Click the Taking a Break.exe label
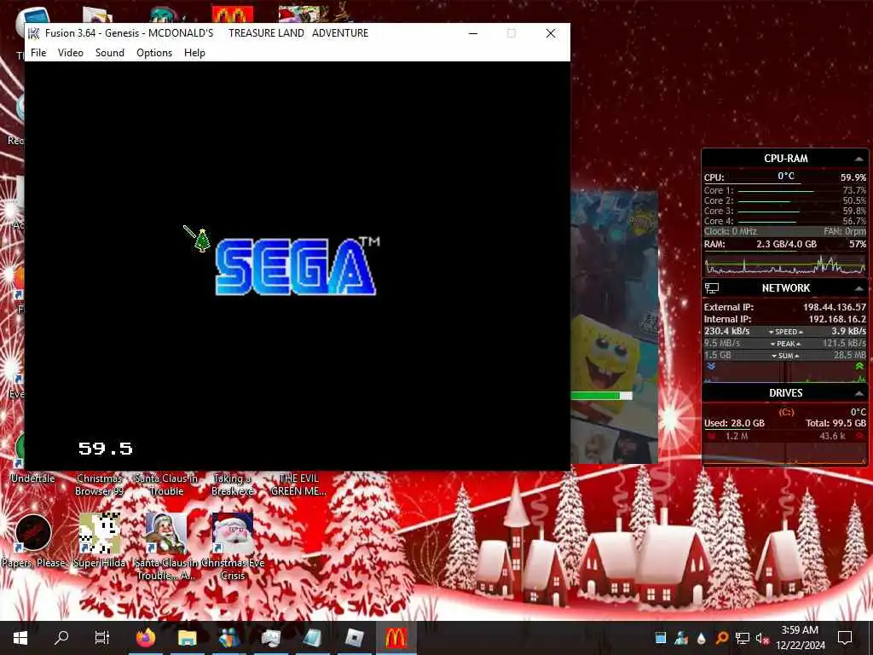Image resolution: width=873 pixels, height=655 pixels. pos(232,484)
